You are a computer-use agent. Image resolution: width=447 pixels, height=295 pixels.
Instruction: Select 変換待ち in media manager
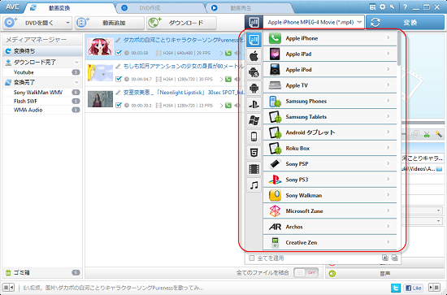pos(43,51)
